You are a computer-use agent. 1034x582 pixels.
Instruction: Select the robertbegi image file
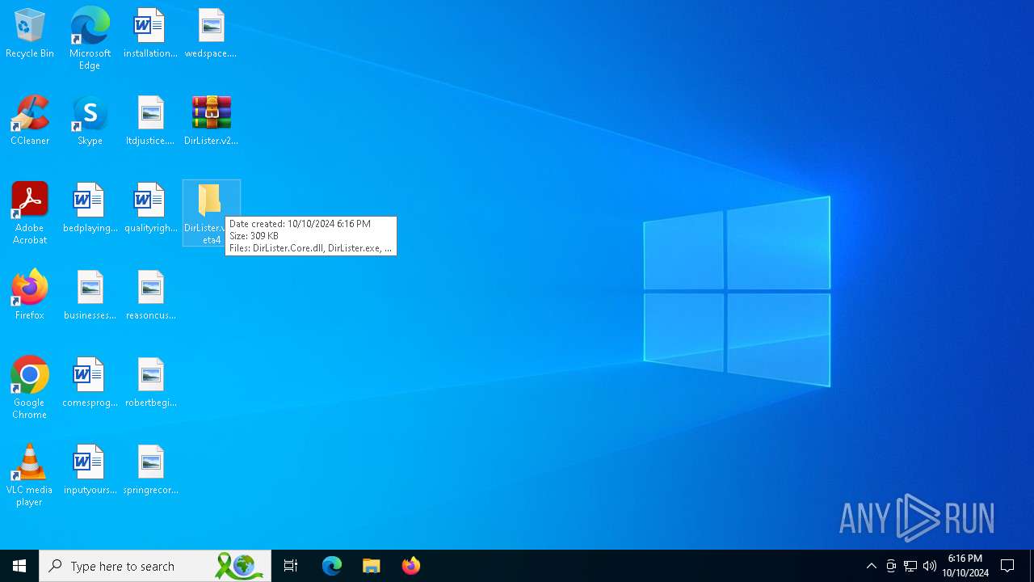[x=150, y=383]
